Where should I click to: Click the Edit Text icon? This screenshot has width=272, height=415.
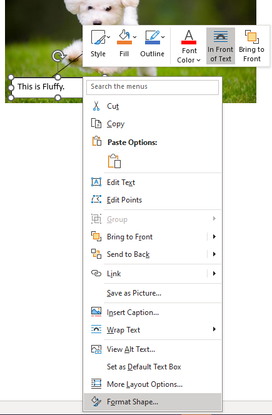coord(96,182)
